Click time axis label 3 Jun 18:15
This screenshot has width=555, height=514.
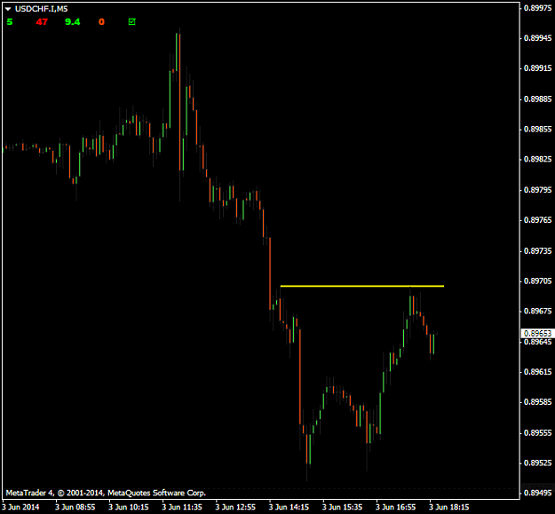pyautogui.click(x=449, y=507)
